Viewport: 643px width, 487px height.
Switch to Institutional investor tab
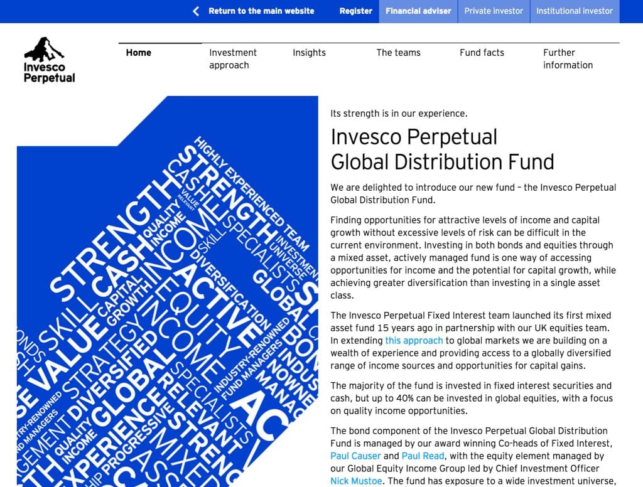coord(574,11)
